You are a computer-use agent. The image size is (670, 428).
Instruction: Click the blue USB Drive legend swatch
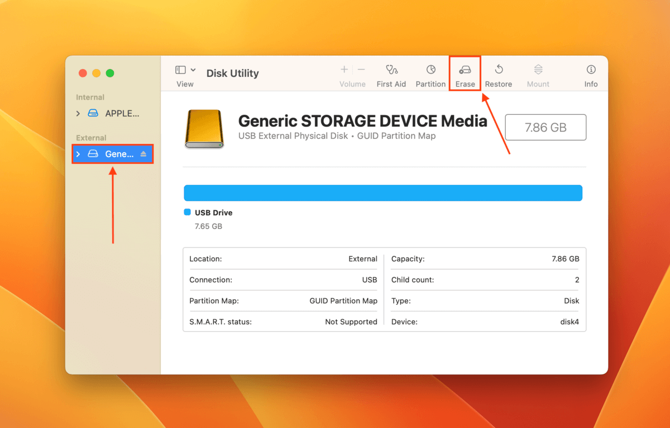(x=187, y=212)
